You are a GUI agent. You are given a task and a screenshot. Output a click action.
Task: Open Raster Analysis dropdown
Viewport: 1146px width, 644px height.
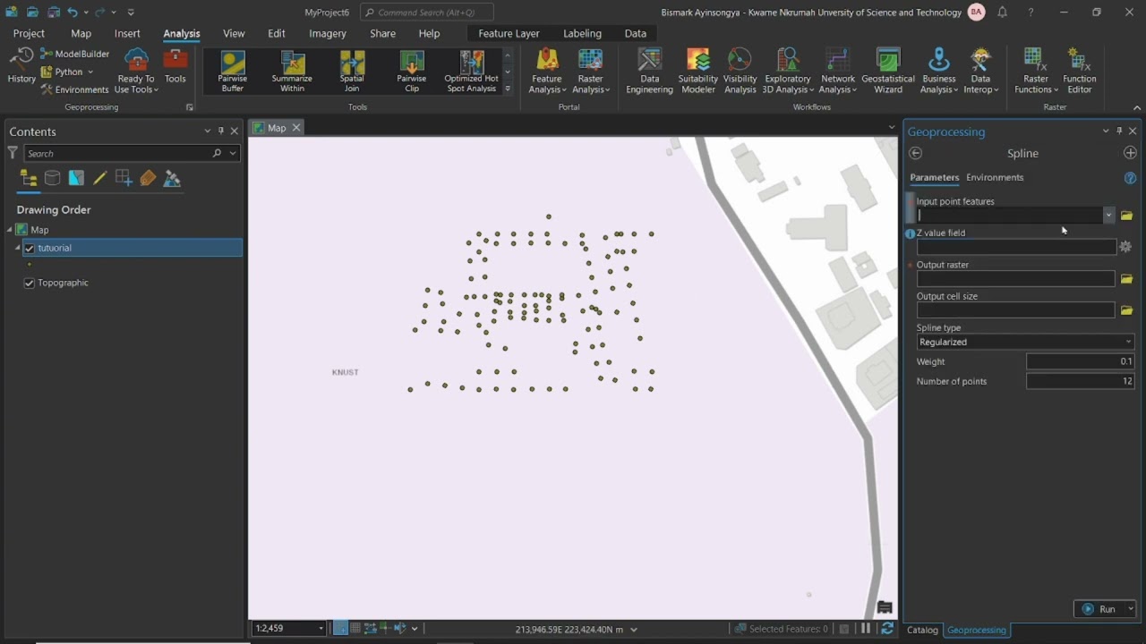[591, 72]
